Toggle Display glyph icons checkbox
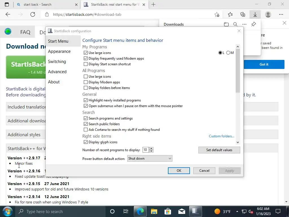Screen dimensions: 289x217 (86, 142)
